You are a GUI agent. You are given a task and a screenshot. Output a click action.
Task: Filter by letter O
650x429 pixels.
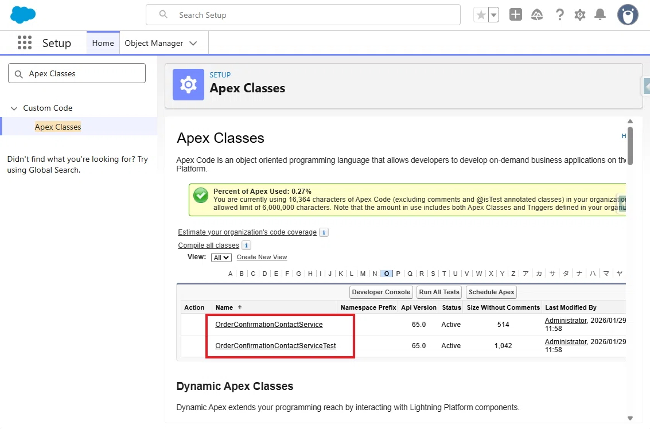(386, 274)
